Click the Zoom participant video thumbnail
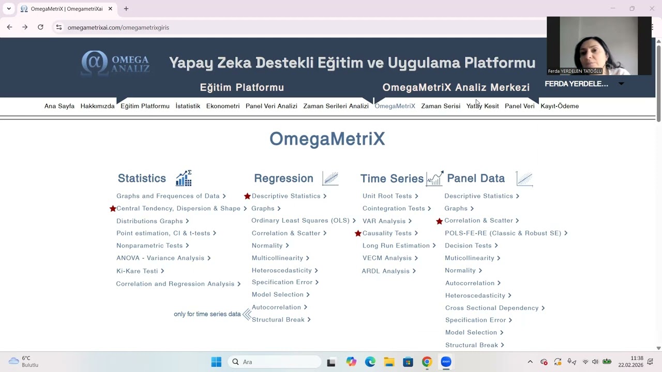The width and height of the screenshot is (662, 372). 599,46
